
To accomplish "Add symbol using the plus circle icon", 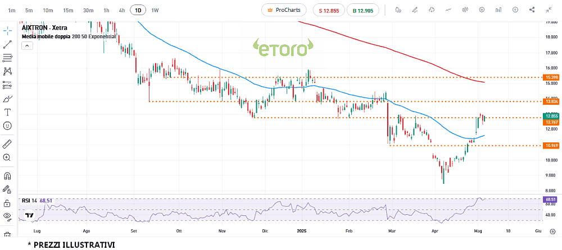I will click(515, 10).
